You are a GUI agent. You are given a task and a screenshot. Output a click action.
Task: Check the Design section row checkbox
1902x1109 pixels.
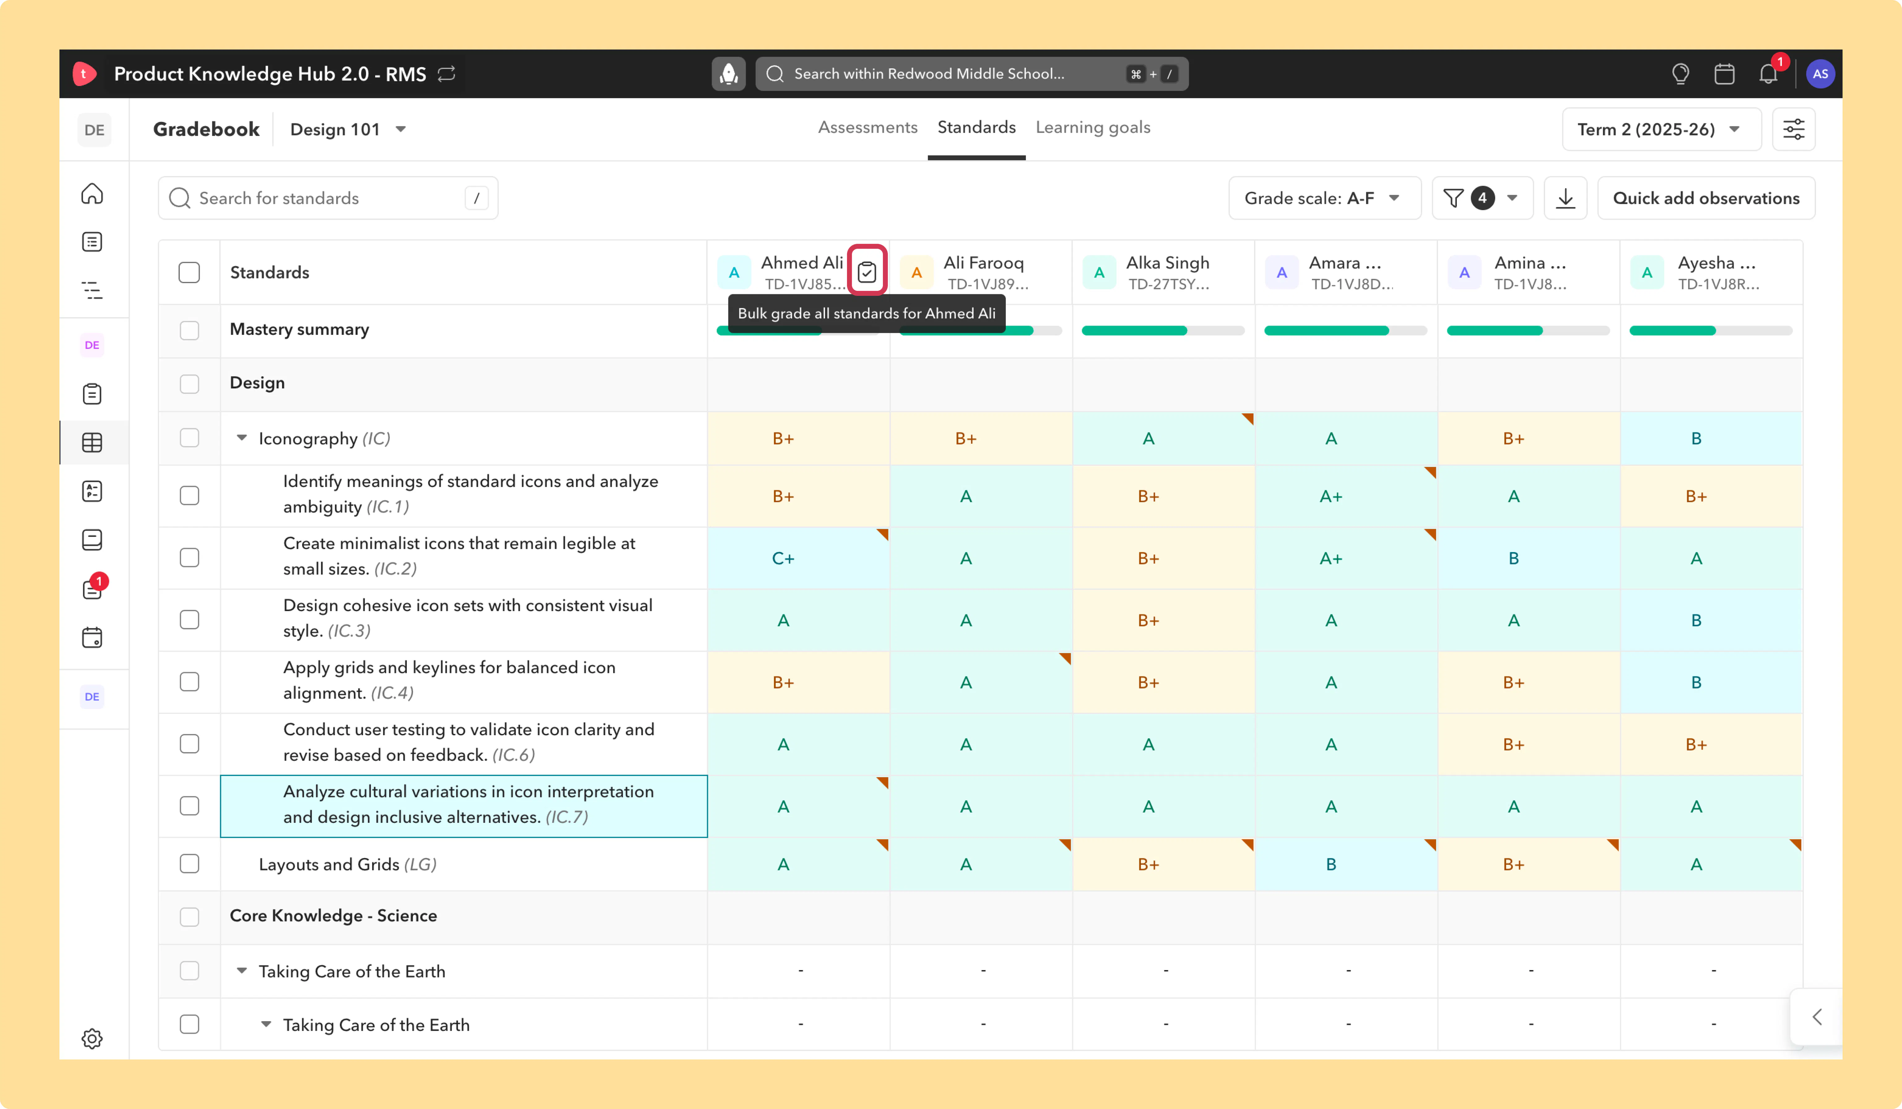pos(189,383)
